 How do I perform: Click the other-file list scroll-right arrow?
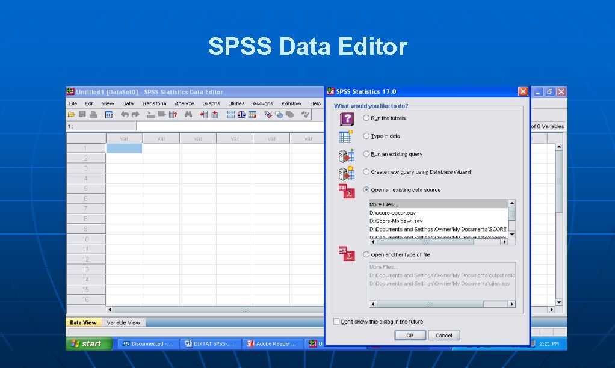point(512,304)
